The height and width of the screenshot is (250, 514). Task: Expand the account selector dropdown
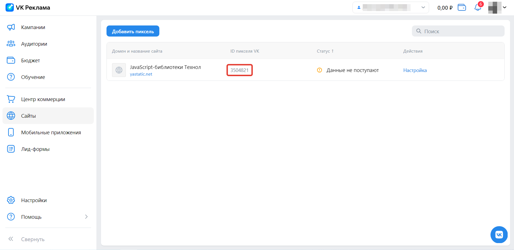pos(423,7)
